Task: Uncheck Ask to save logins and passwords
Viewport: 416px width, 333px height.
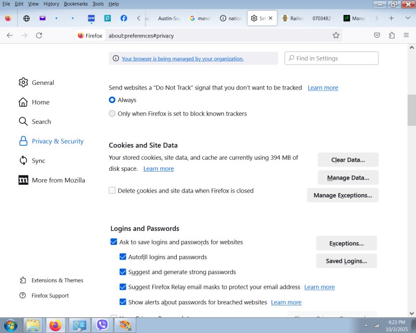Action: (113, 241)
